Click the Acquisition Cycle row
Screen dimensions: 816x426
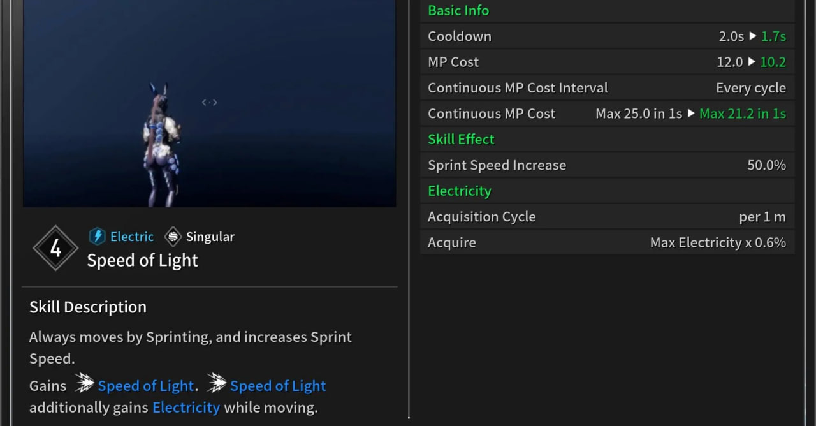(x=607, y=217)
